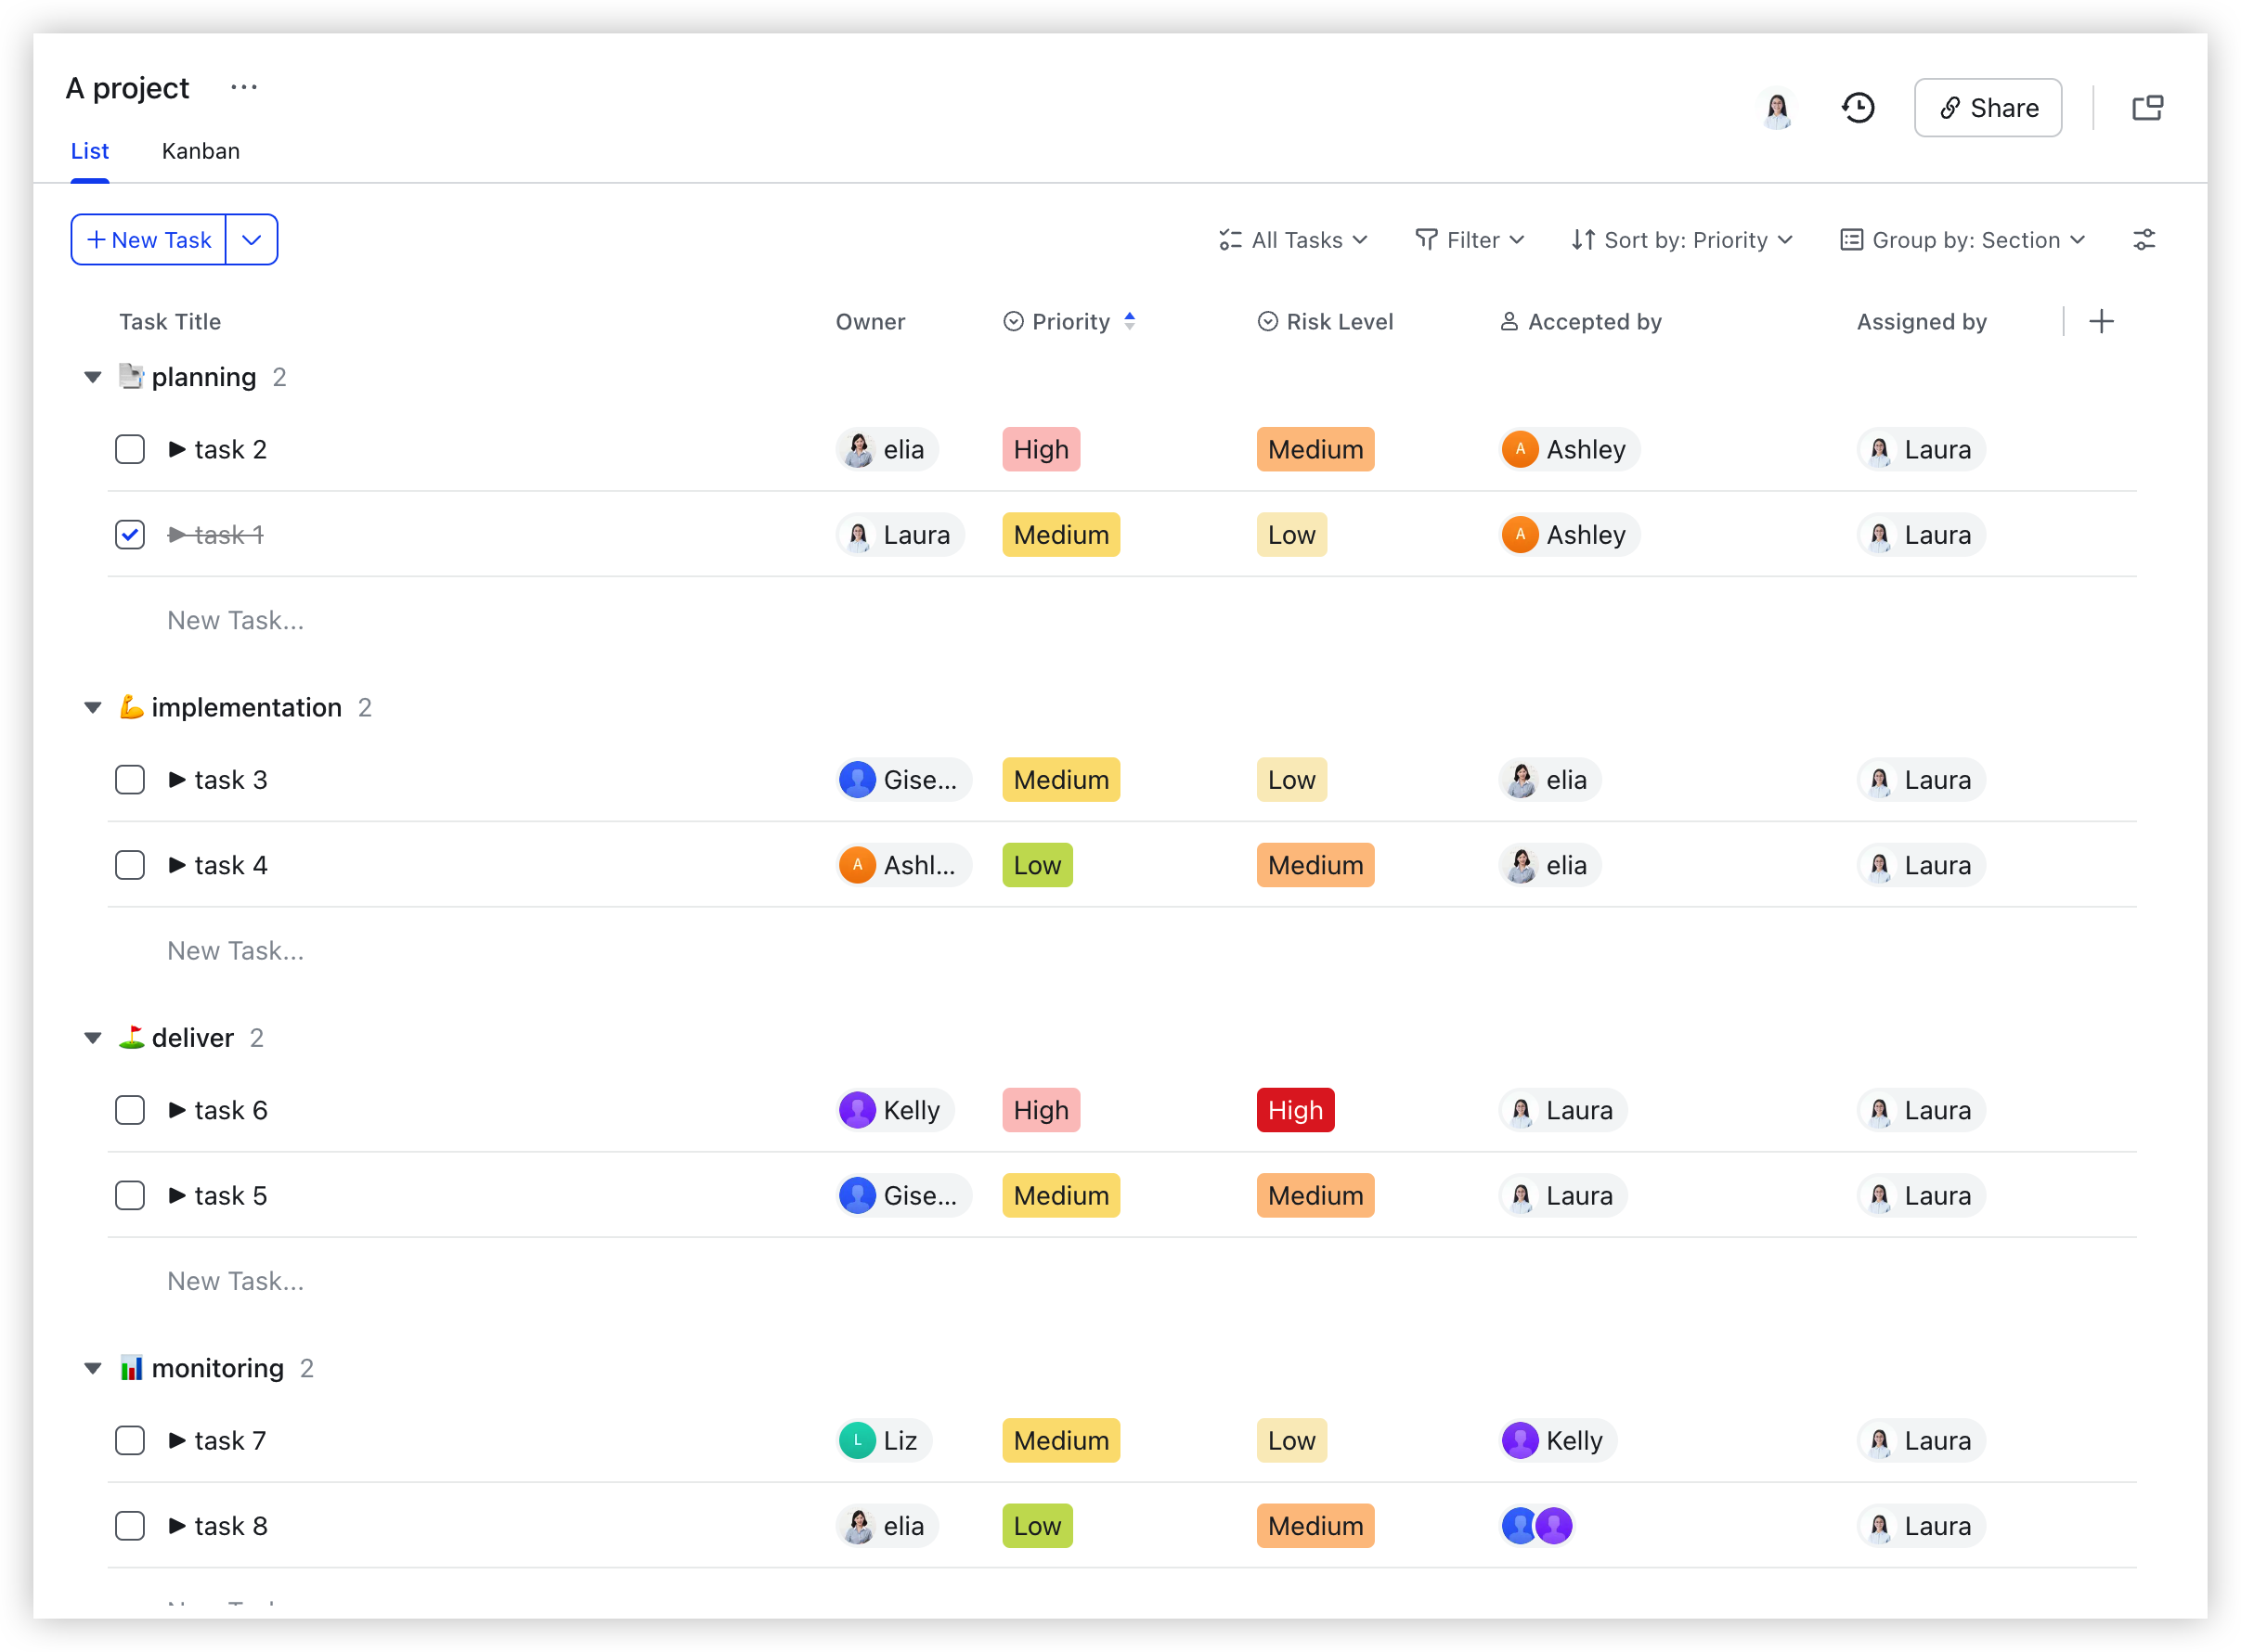
Task: Switch to the Kanban tab
Action: (x=200, y=151)
